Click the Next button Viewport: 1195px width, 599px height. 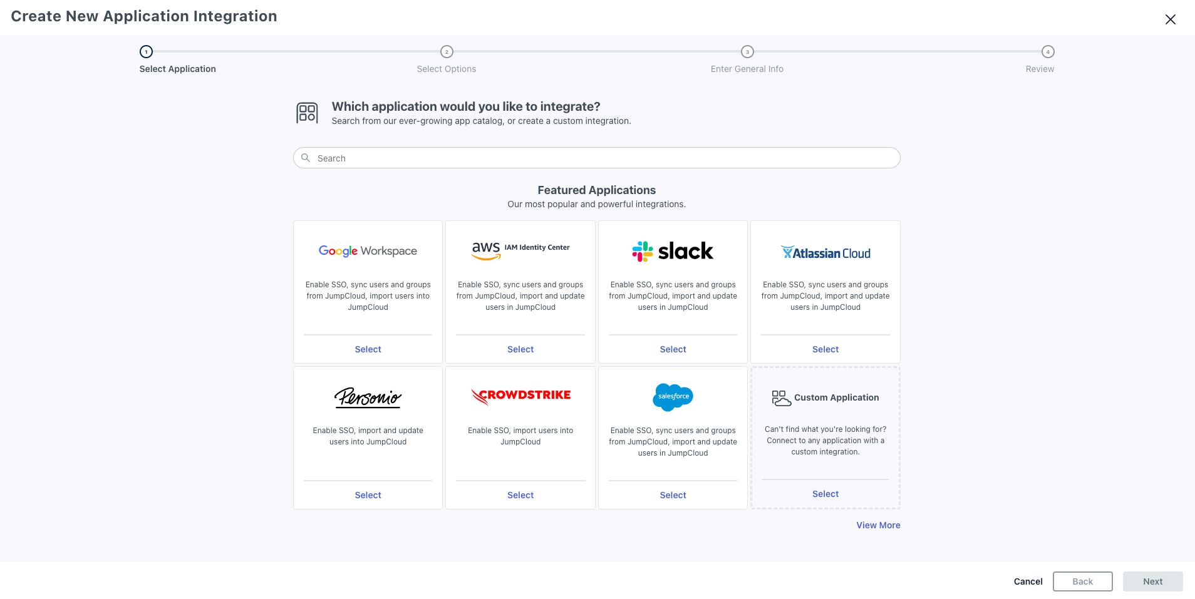(1152, 581)
